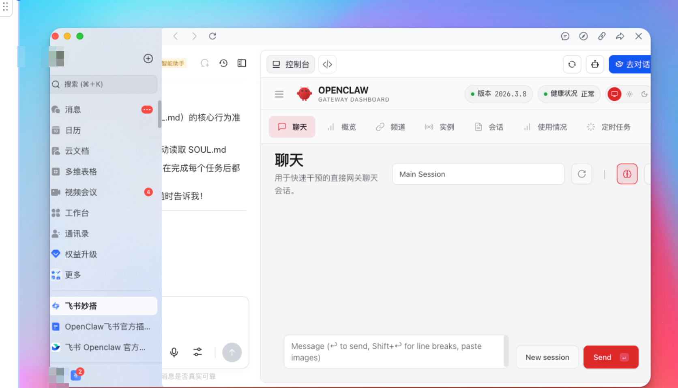Click the microphone icon in assistant input

point(174,352)
